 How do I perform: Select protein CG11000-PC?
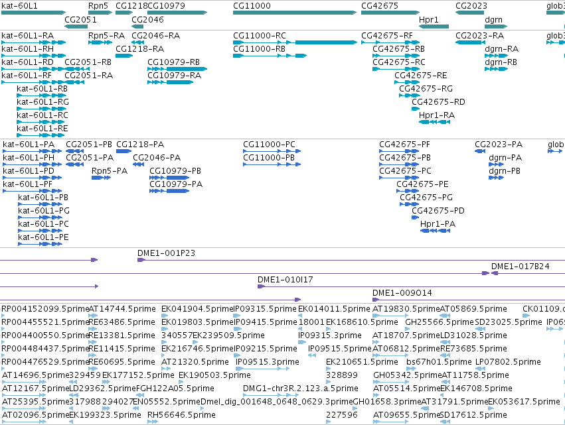click(x=272, y=151)
